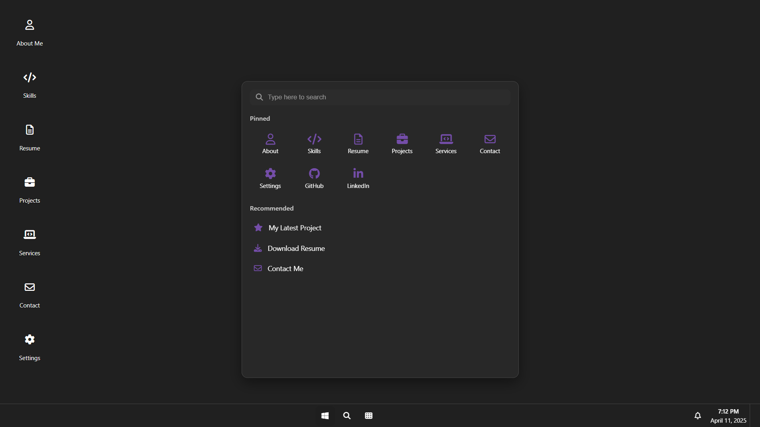Image resolution: width=760 pixels, height=427 pixels.
Task: Launch pinned Projects from start menu
Action: tap(402, 144)
